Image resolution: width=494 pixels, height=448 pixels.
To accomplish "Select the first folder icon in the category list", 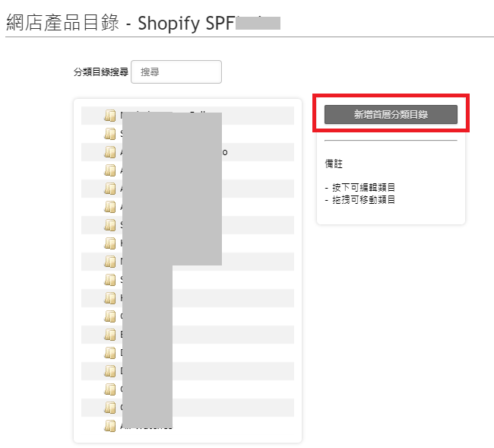I will click(110, 116).
